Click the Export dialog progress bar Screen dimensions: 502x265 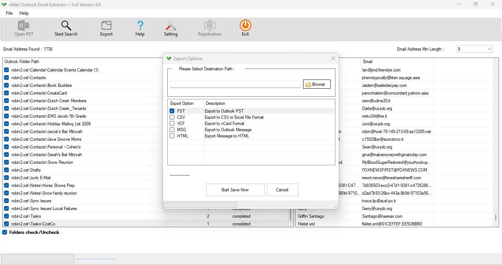200,205
